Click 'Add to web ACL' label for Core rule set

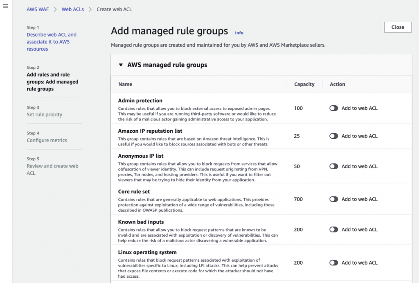tap(359, 199)
